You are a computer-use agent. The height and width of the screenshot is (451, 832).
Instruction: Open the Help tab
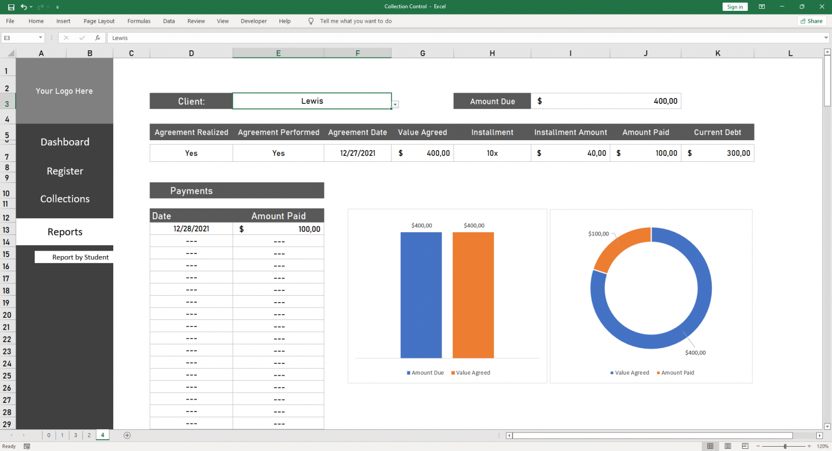tap(285, 21)
